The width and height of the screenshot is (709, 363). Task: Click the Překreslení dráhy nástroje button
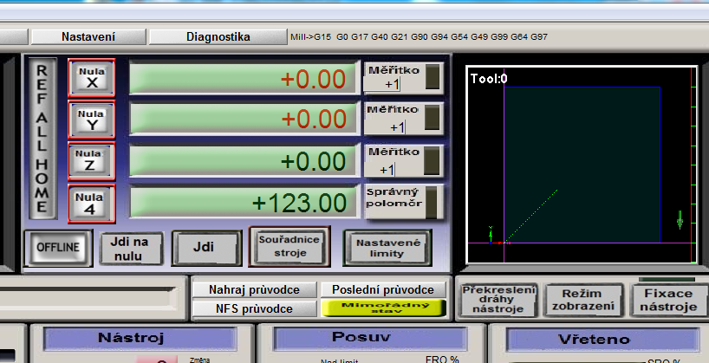[498, 300]
